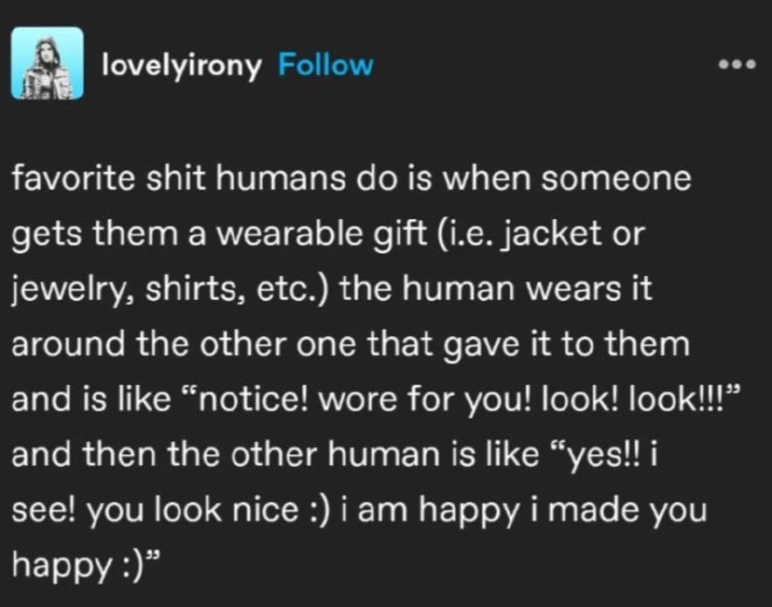The width and height of the screenshot is (772, 607).
Task: Click the phrase "and then the other human"
Action: (x=226, y=454)
